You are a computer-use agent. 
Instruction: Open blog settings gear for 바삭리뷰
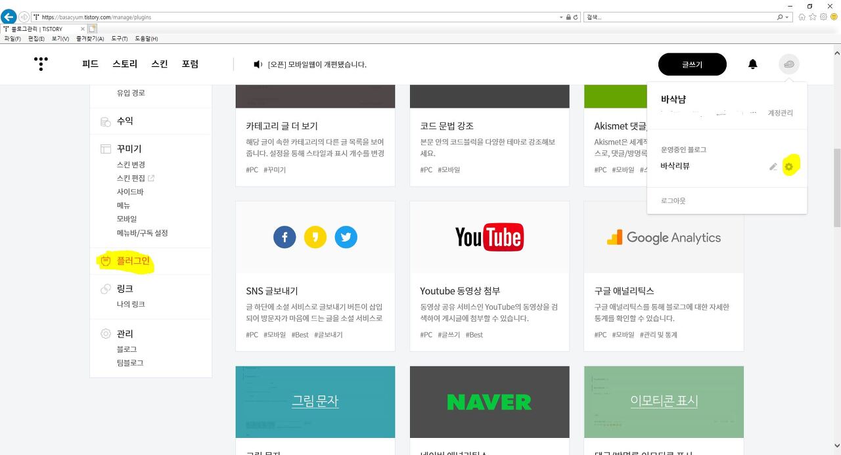tap(789, 167)
